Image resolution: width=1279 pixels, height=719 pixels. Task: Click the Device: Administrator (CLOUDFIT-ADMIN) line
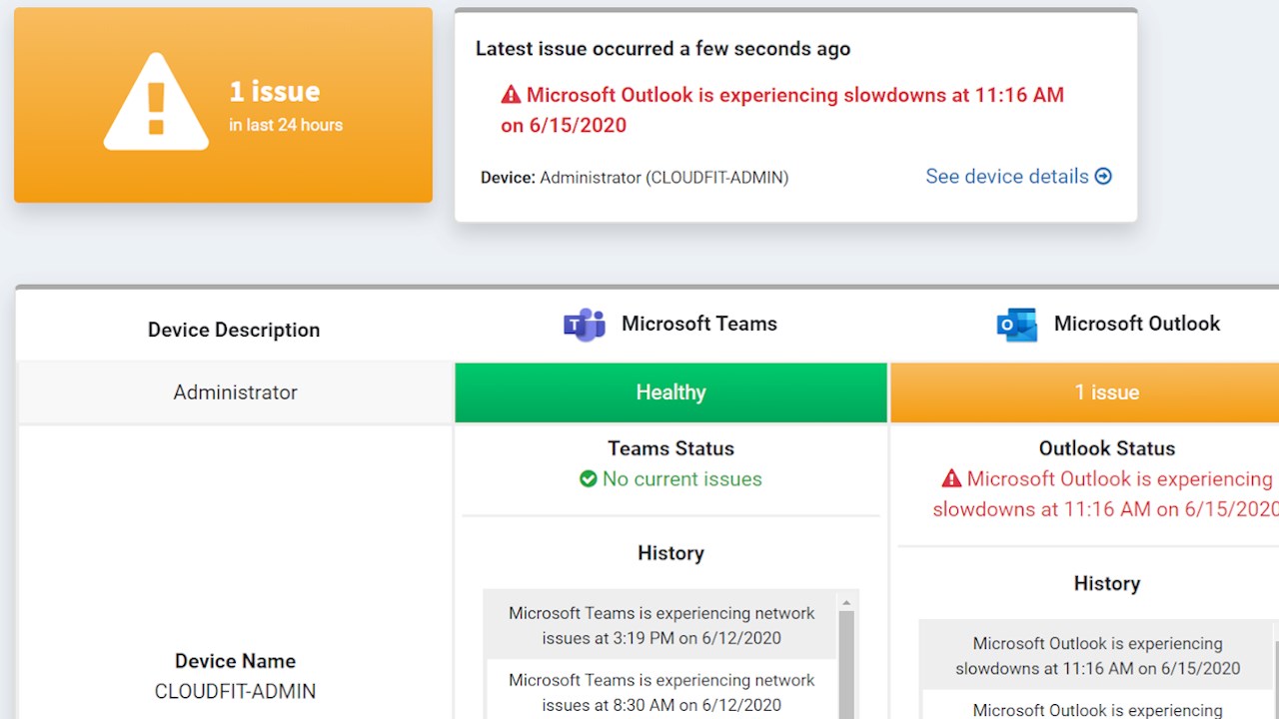pyautogui.click(x=635, y=178)
